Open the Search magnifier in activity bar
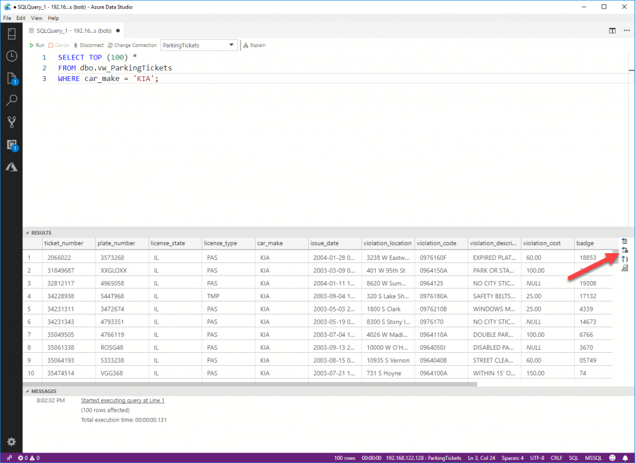The height and width of the screenshot is (463, 635). [11, 100]
